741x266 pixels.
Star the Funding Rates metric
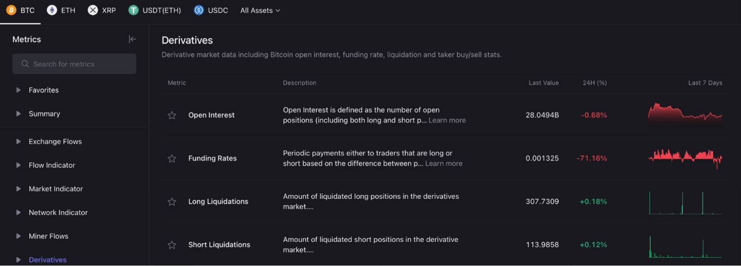172,158
